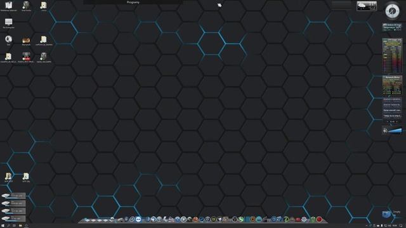The width and height of the screenshot is (406, 228).
Task: Open the first headline in the feed gadget
Action: 392,99
